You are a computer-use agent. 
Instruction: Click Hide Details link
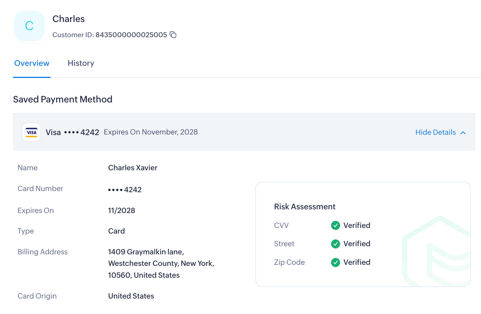tap(435, 132)
